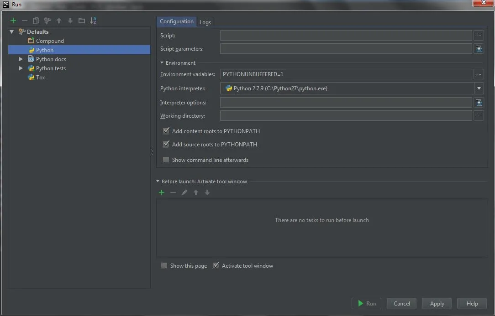Expand the Python tests tree node
This screenshot has width=495, height=316.
pyautogui.click(x=21, y=68)
